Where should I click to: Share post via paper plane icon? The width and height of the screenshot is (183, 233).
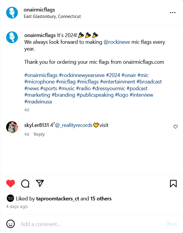tap(40, 183)
